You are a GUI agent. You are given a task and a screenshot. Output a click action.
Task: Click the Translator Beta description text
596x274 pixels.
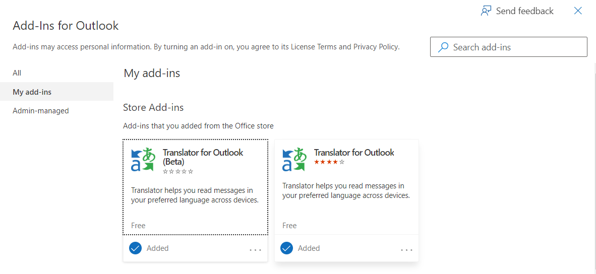(195, 195)
